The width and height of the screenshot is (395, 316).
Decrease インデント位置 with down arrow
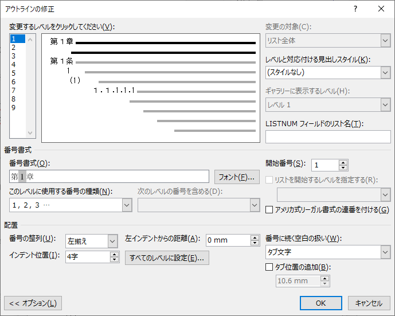pos(115,260)
